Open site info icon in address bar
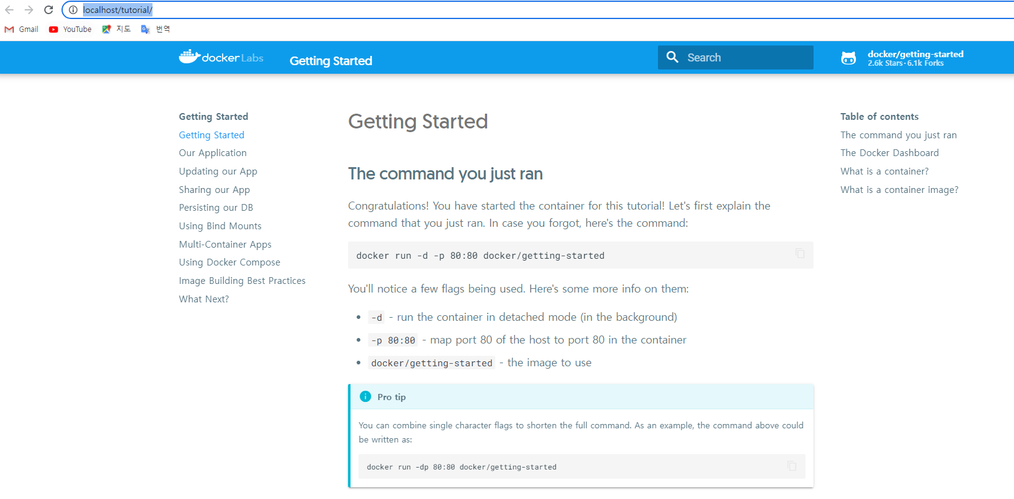Image resolution: width=1014 pixels, height=499 pixels. pos(73,10)
